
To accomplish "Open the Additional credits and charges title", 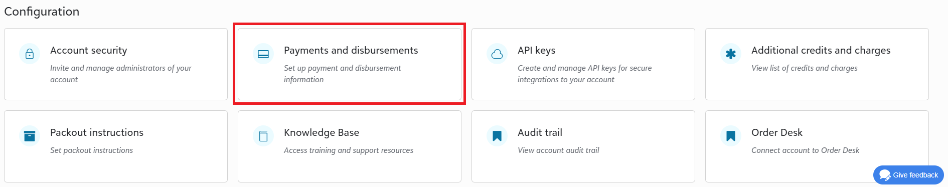I will (x=821, y=50).
